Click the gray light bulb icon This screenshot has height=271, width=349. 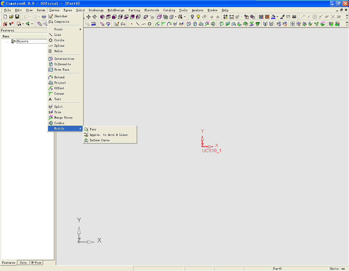click(192, 17)
